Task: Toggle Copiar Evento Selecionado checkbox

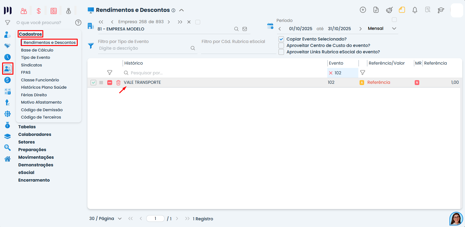Action: click(281, 39)
